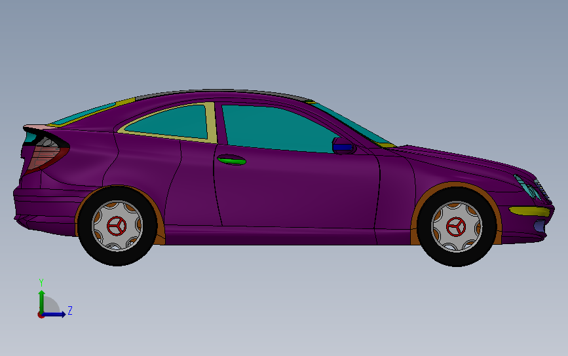This screenshot has height=356, width=568.
Task: Select the pink rear spoiler edge
Action: (x=38, y=128)
